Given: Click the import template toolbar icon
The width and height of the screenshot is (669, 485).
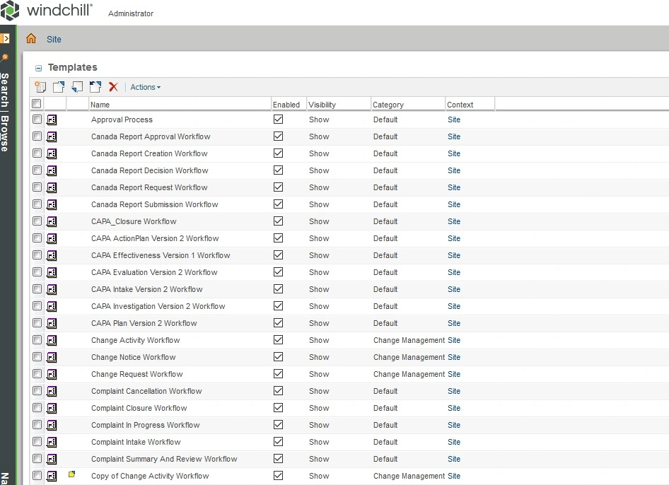Looking at the screenshot, I should tap(77, 87).
